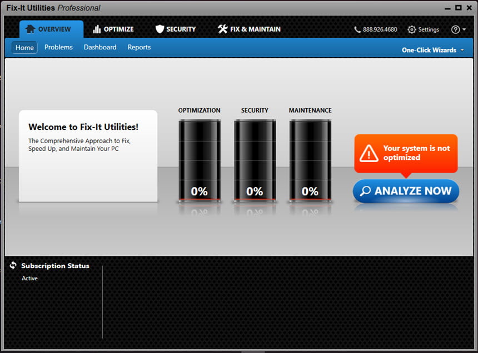Viewport: 478px width, 353px height.
Task: Click the Active subscription status text
Action: coord(29,278)
